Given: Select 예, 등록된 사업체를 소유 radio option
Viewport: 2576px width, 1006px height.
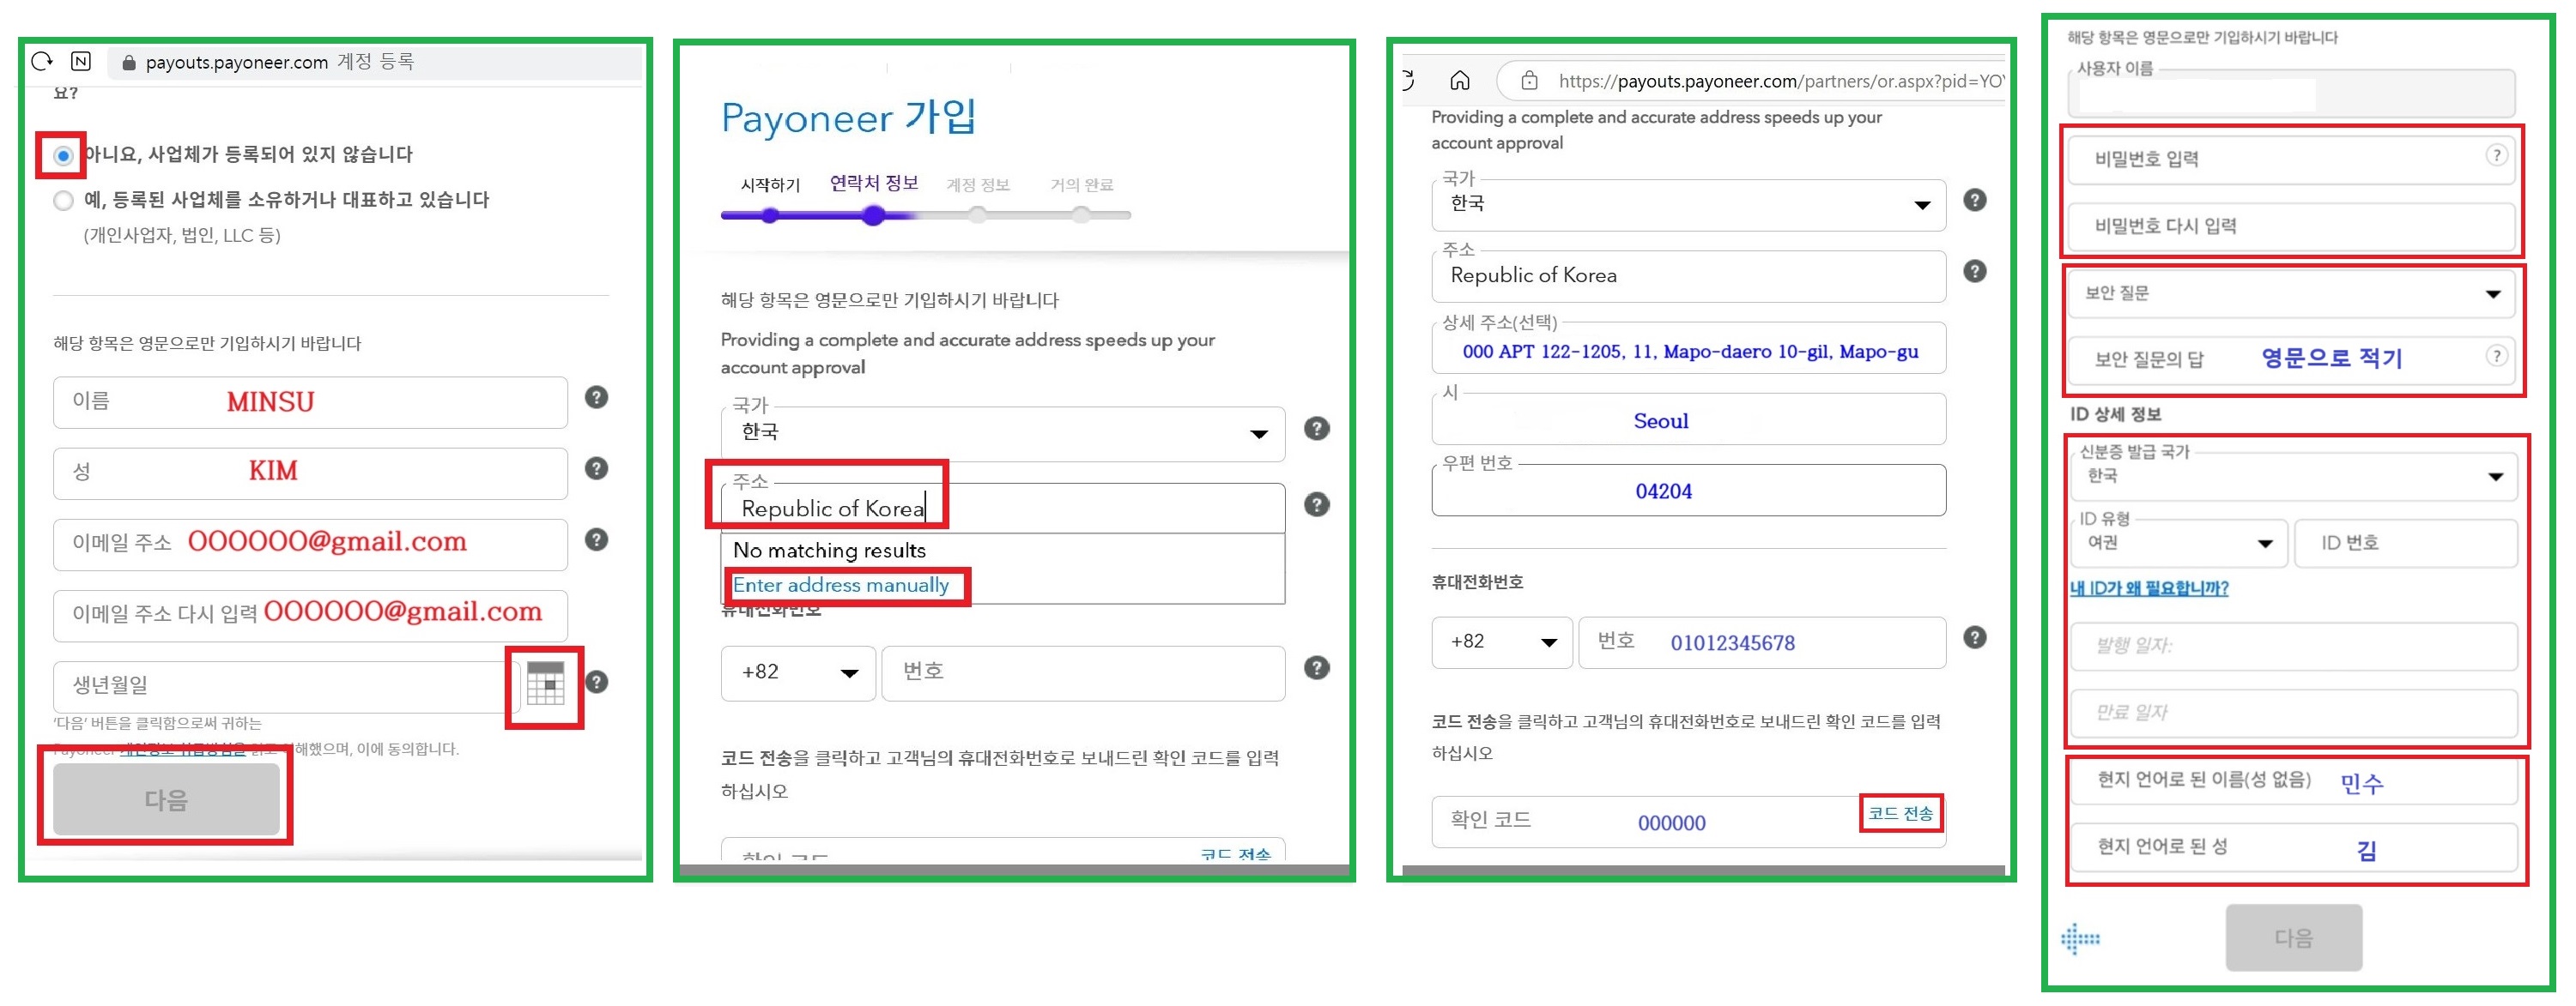Looking at the screenshot, I should pos(64,201).
